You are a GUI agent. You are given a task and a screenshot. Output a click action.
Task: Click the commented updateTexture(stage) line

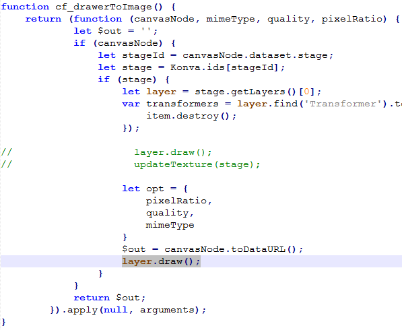[197, 164]
